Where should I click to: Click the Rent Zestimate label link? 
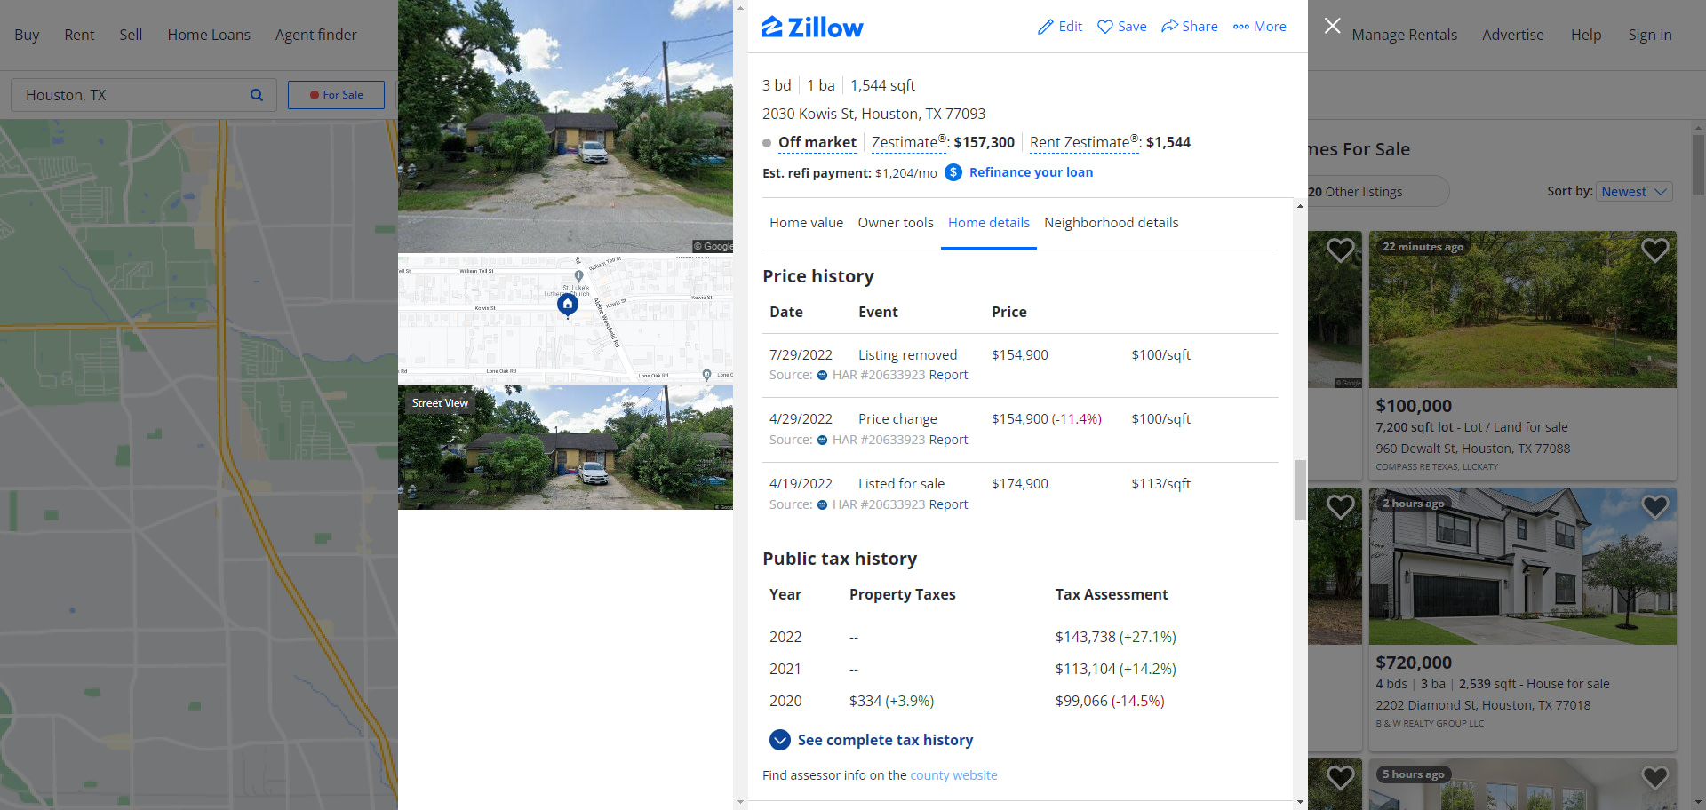tap(1085, 142)
